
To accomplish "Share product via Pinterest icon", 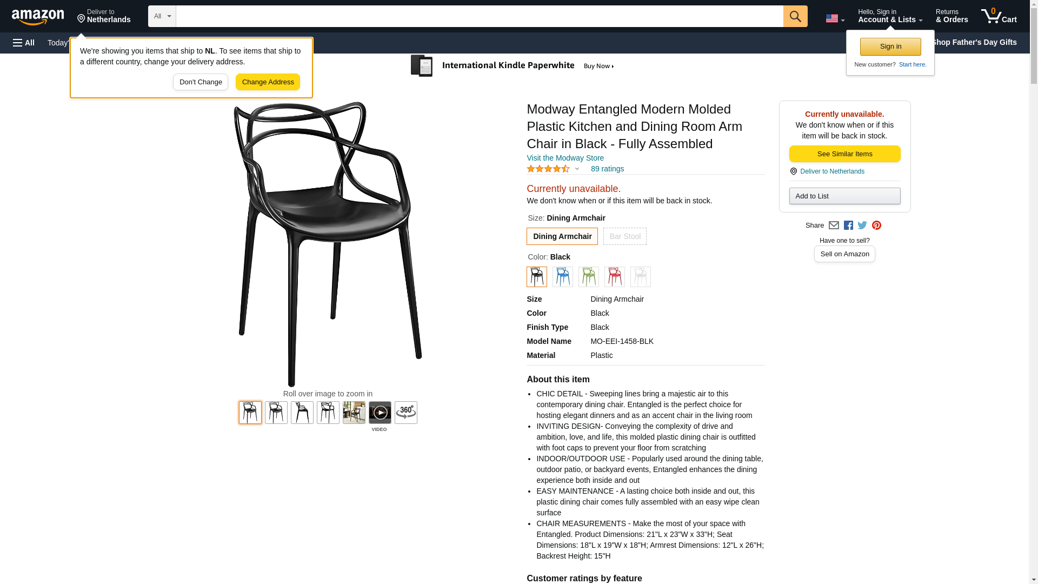I will tap(876, 225).
